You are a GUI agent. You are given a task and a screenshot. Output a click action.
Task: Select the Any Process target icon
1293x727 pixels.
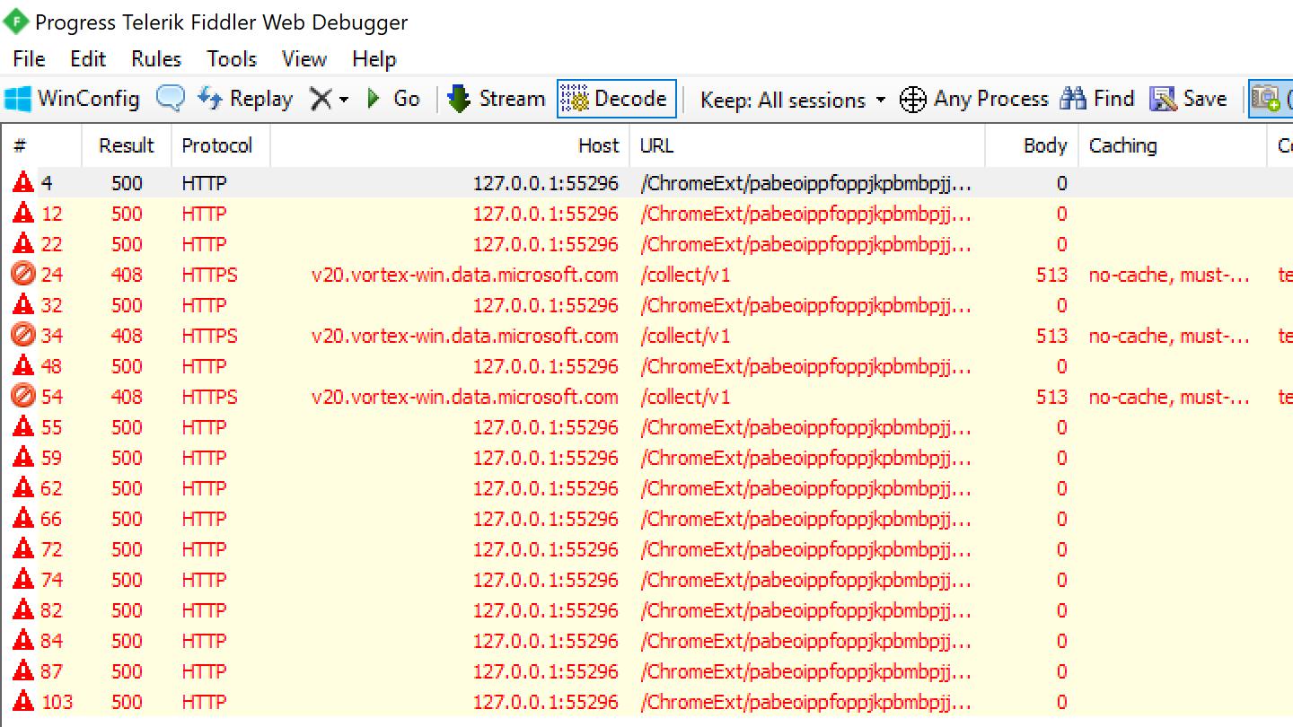(x=912, y=100)
